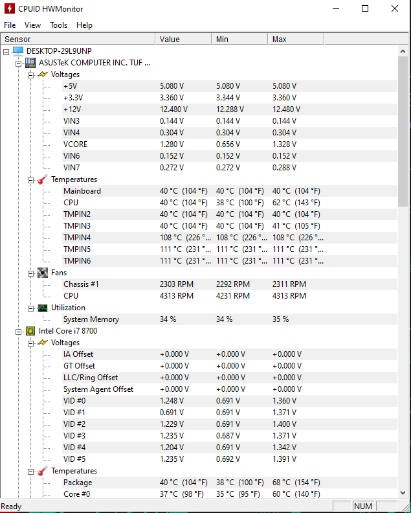Screen dimensions: 411x513
Task: Select the Package temperature row
Action: [x=230, y=483]
